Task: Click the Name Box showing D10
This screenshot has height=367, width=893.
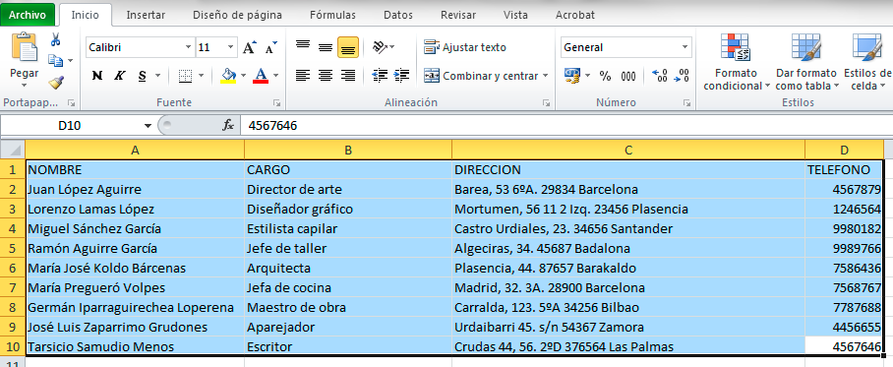Action: [70, 125]
